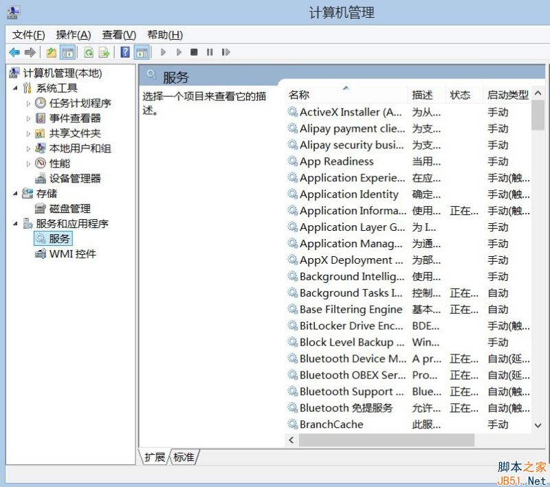Collapse the 系统工具 tree node
This screenshot has width=550, height=487.
(15, 89)
